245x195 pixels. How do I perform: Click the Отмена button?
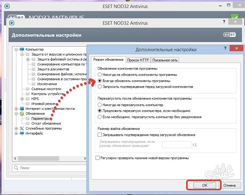click(x=229, y=185)
